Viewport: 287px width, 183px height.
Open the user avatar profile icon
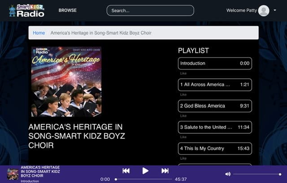click(264, 11)
